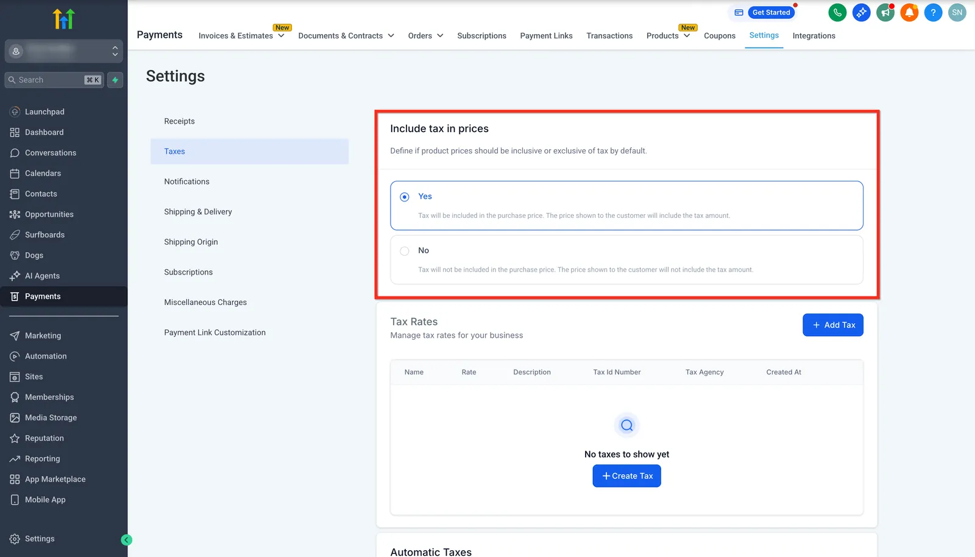Click the sidebar Settings gear icon
975x557 pixels.
pyautogui.click(x=15, y=539)
